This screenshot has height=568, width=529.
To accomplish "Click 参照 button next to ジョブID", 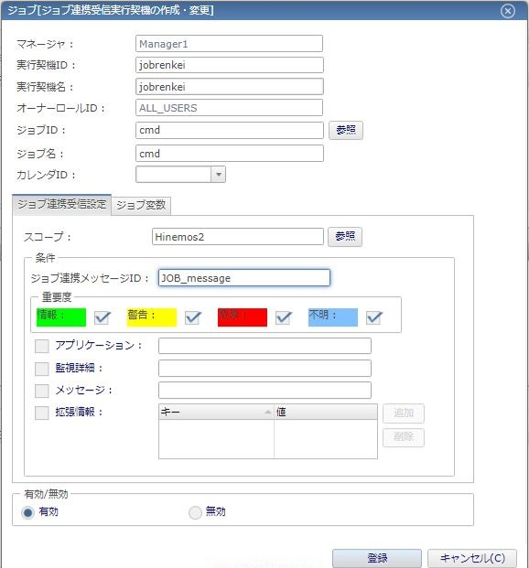I will pos(346,130).
